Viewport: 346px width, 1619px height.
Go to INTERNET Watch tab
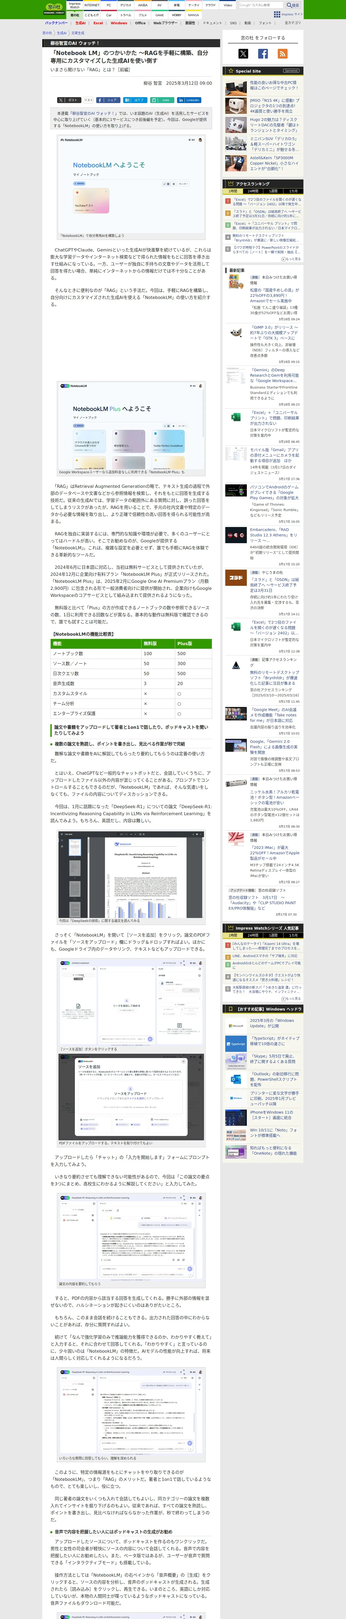coord(92,5)
